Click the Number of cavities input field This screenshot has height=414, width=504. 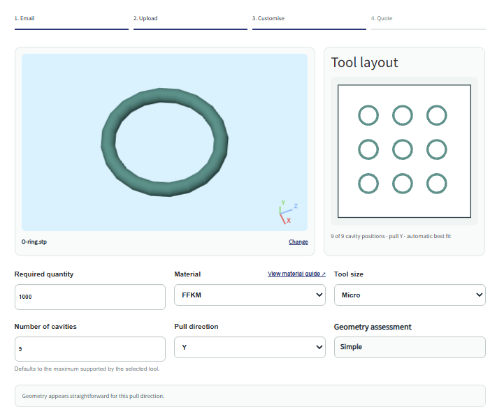(90, 349)
